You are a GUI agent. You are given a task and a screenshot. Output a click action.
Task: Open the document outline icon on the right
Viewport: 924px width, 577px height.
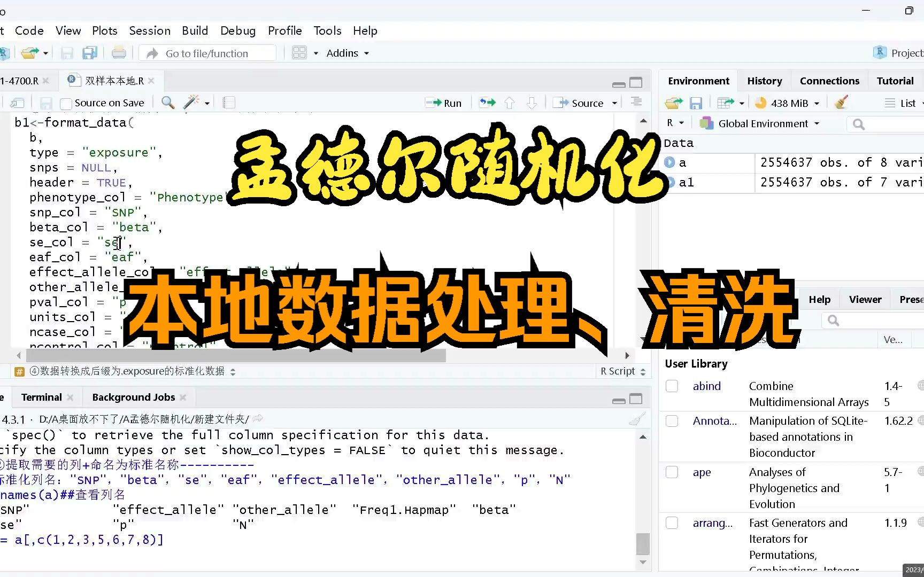click(x=636, y=103)
